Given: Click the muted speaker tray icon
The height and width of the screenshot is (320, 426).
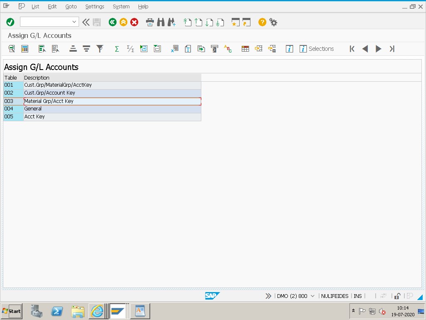Looking at the screenshot, I should coord(382,311).
